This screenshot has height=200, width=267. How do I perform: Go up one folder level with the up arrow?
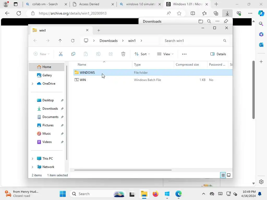coord(60,41)
